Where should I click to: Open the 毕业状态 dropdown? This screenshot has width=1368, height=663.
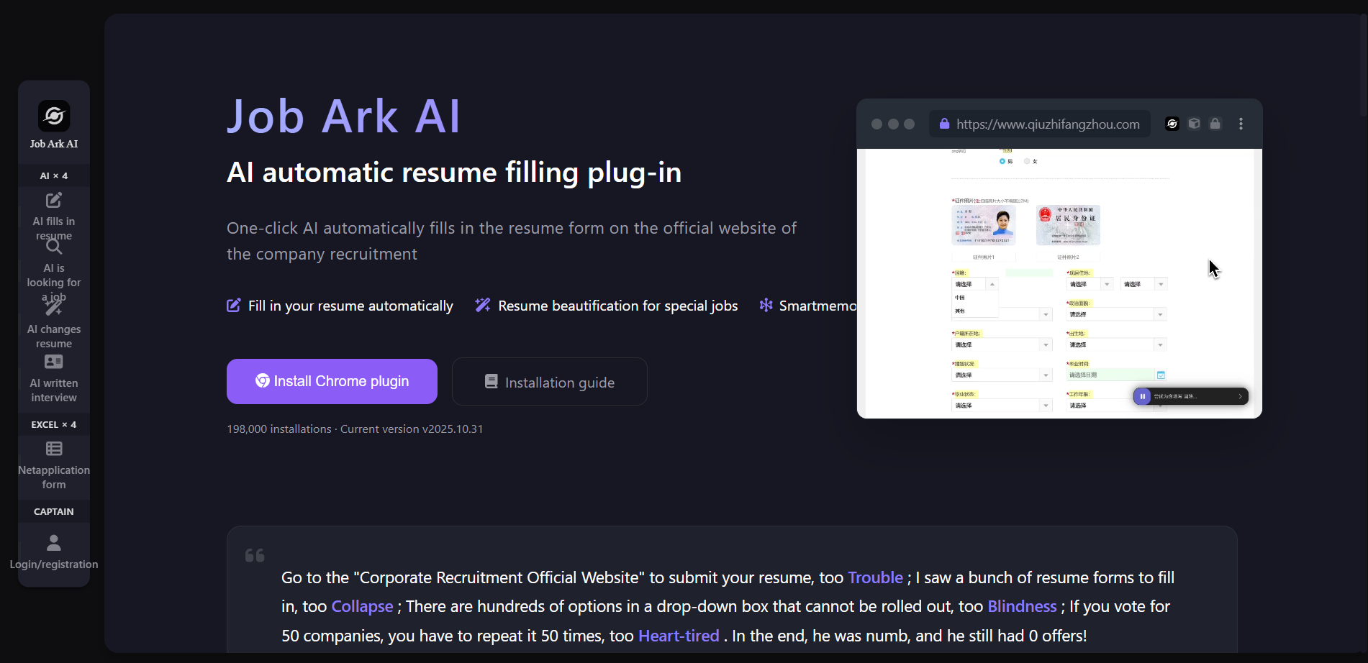[x=1002, y=406]
